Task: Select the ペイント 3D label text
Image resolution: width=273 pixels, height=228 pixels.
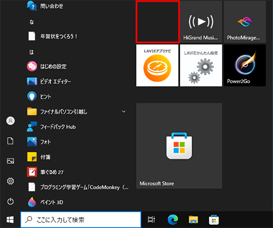Action: tap(52, 202)
